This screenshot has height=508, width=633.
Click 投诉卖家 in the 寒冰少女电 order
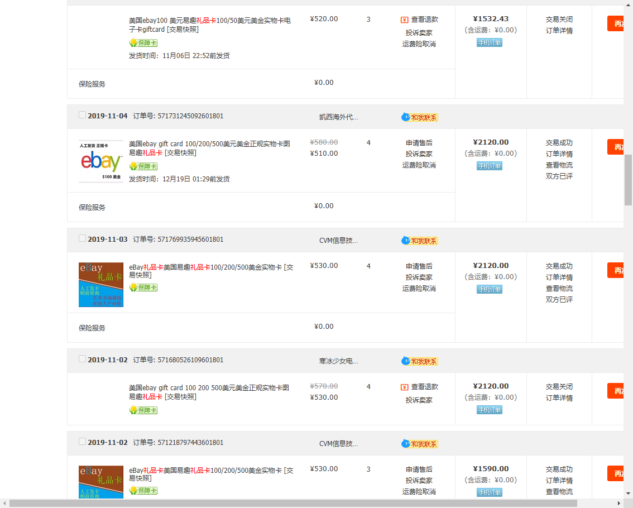click(x=419, y=400)
